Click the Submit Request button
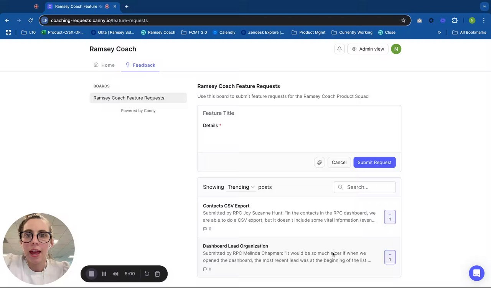 pyautogui.click(x=374, y=162)
